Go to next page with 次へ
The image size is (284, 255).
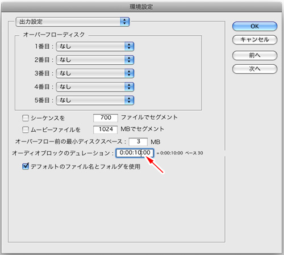click(x=254, y=69)
